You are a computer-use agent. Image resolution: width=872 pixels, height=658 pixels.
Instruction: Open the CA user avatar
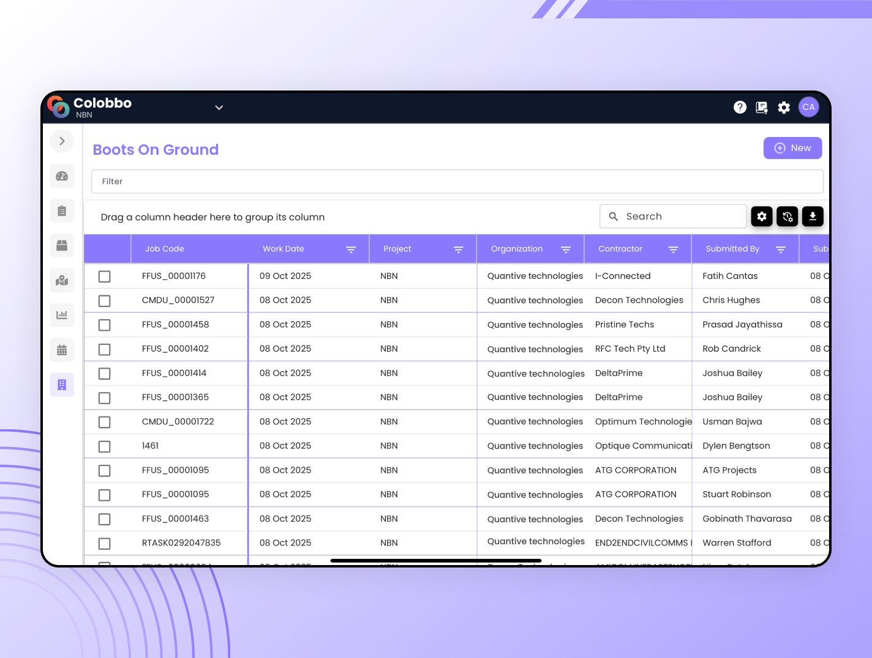[x=808, y=108]
